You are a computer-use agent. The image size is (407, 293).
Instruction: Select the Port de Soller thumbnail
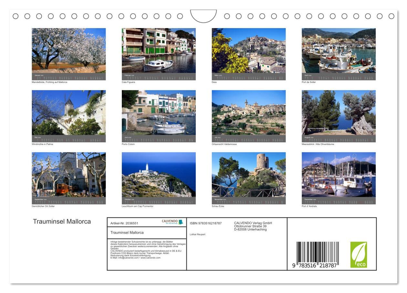pyautogui.click(x=339, y=50)
